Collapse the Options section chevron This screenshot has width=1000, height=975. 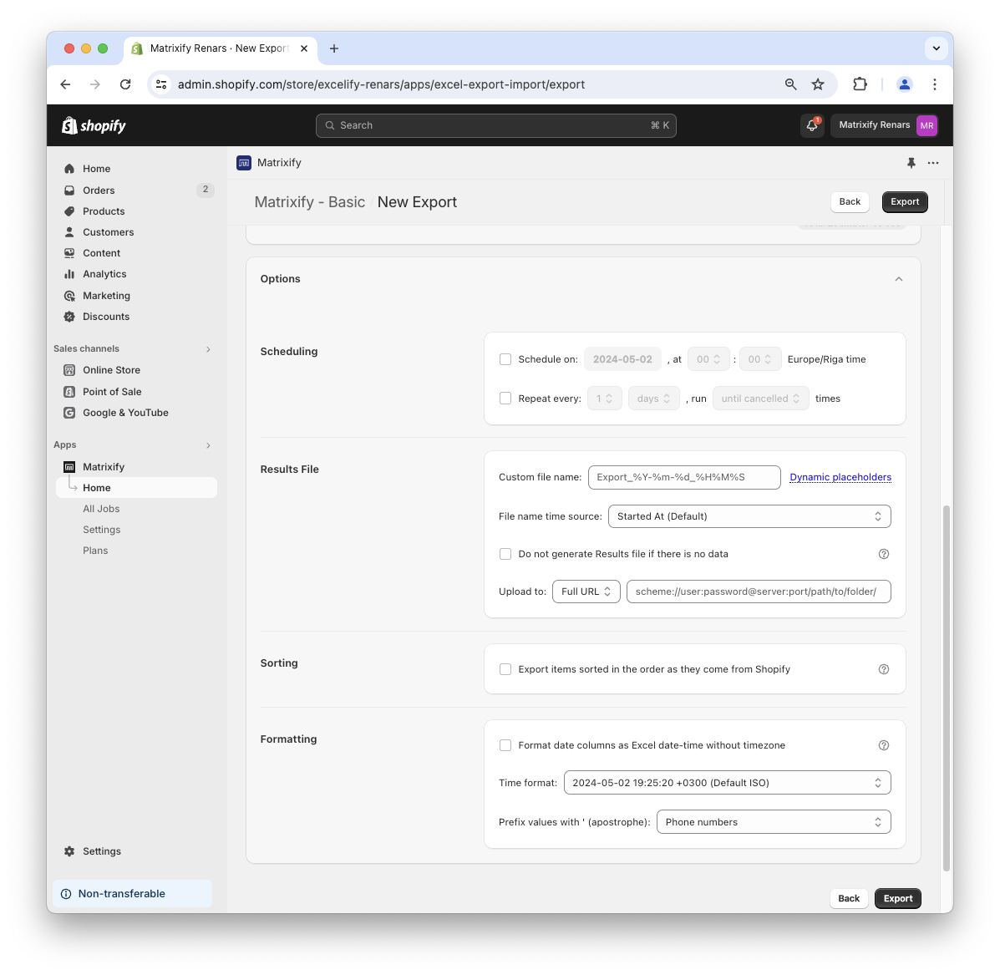coord(899,279)
